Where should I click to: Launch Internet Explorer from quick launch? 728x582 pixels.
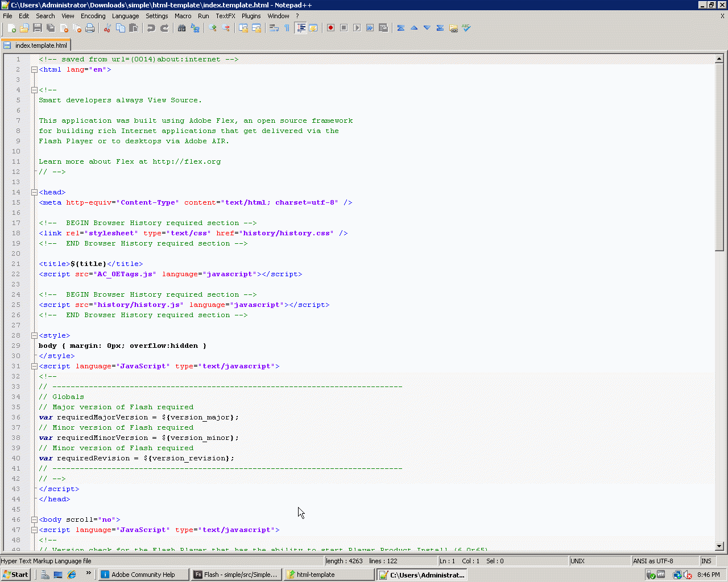pos(72,575)
